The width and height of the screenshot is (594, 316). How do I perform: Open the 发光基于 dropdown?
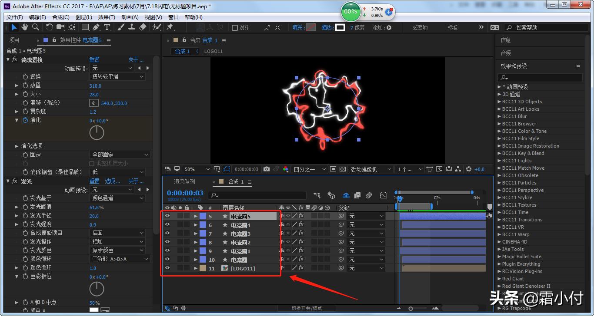(x=117, y=198)
